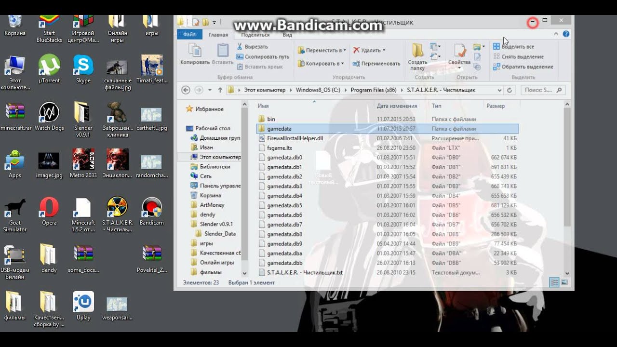Click Этот компьютер in breadcrumb path

(265, 90)
